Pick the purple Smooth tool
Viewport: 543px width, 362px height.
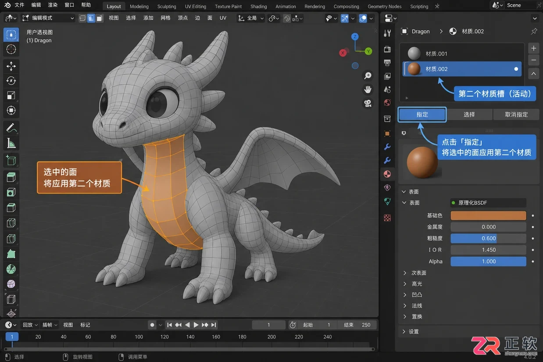coord(11,284)
